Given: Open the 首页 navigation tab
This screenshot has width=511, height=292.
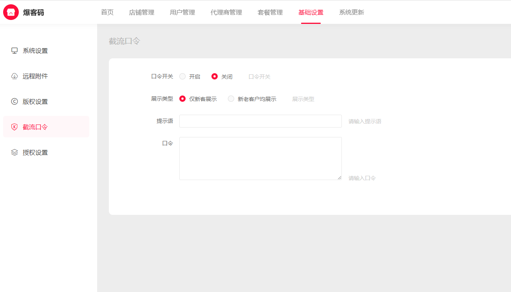Looking at the screenshot, I should (107, 12).
